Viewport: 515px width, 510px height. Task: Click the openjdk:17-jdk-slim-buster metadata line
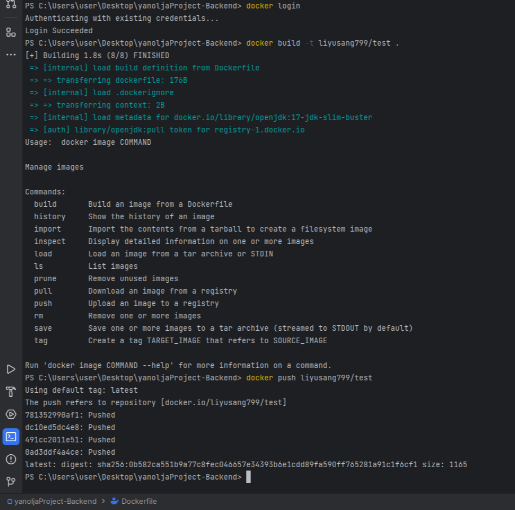coord(201,117)
